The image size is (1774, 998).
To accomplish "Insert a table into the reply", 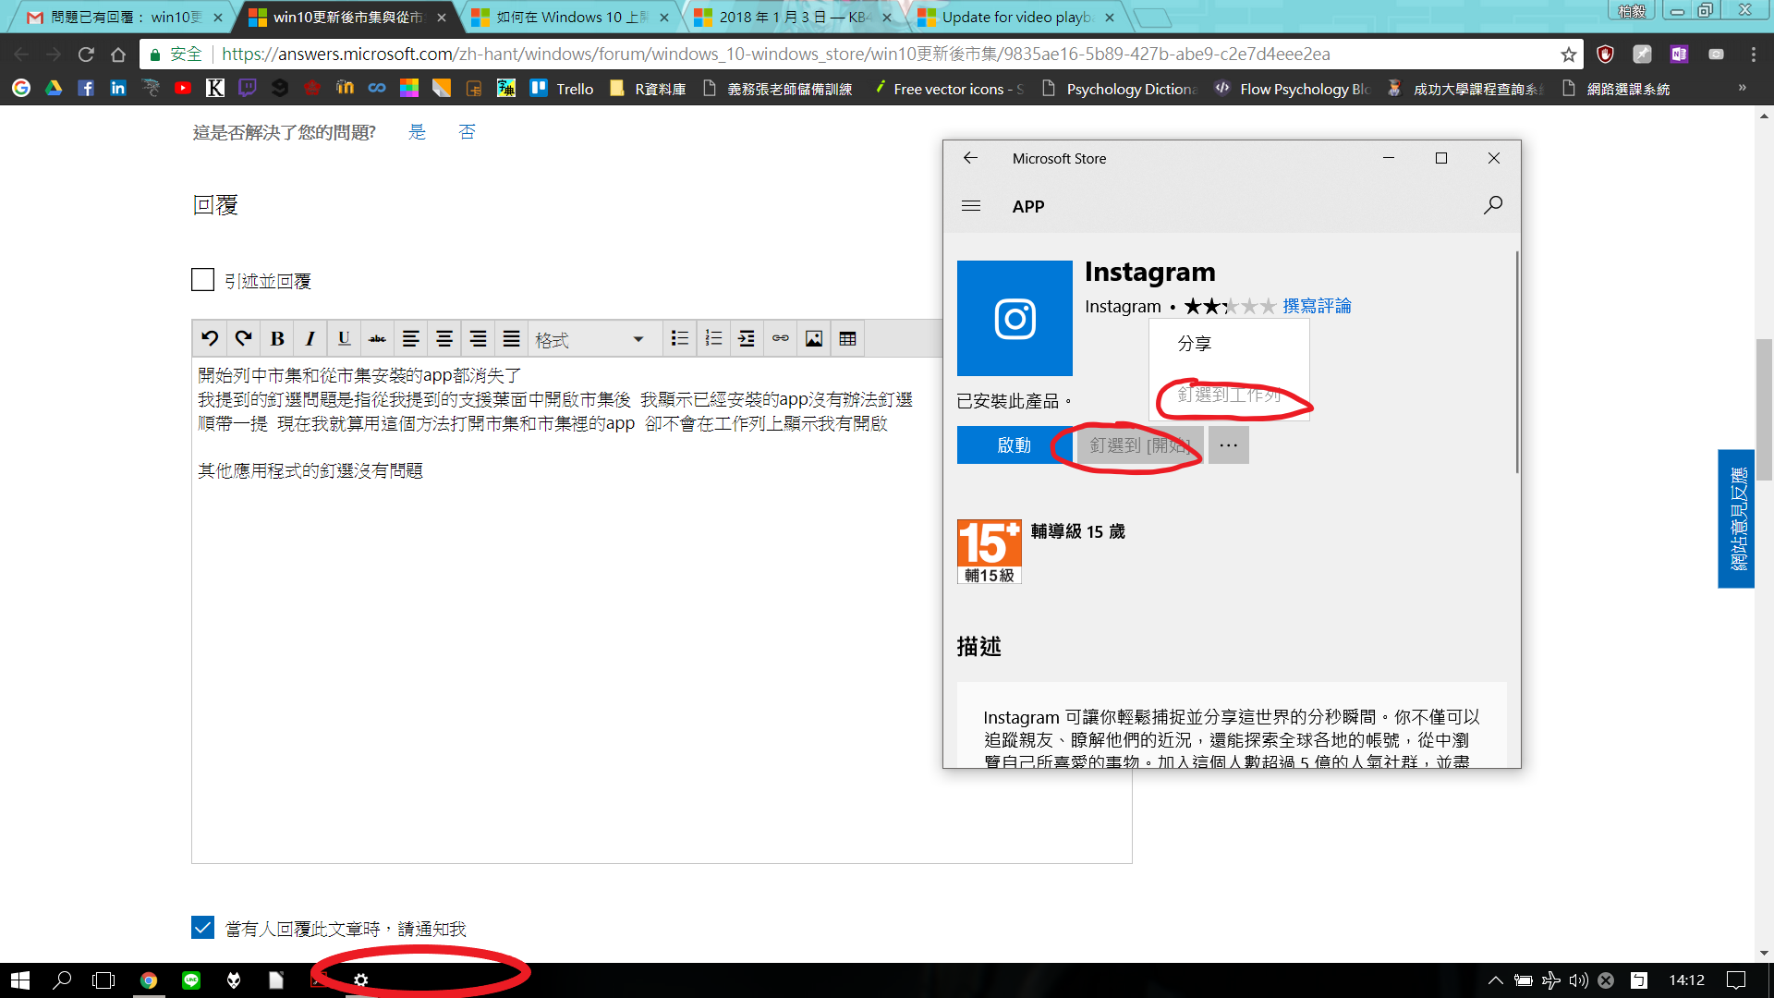I will coord(847,338).
